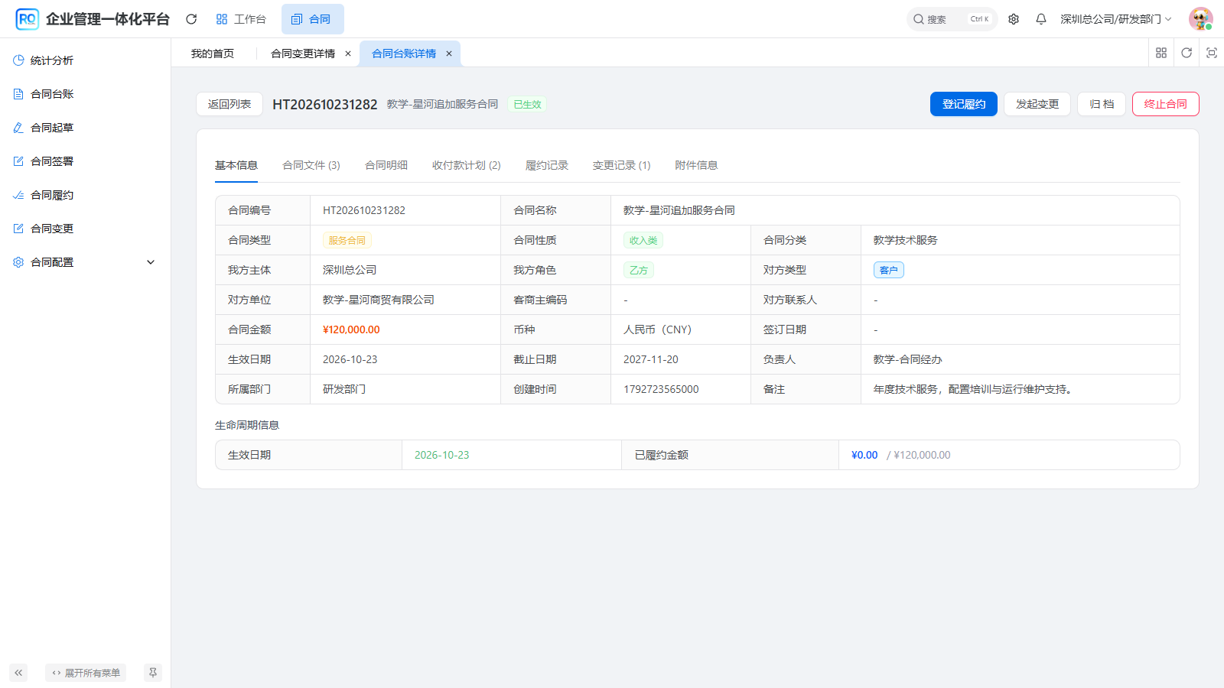Open the 收付款计划 (2) tab
This screenshot has height=688, width=1224.
[467, 165]
